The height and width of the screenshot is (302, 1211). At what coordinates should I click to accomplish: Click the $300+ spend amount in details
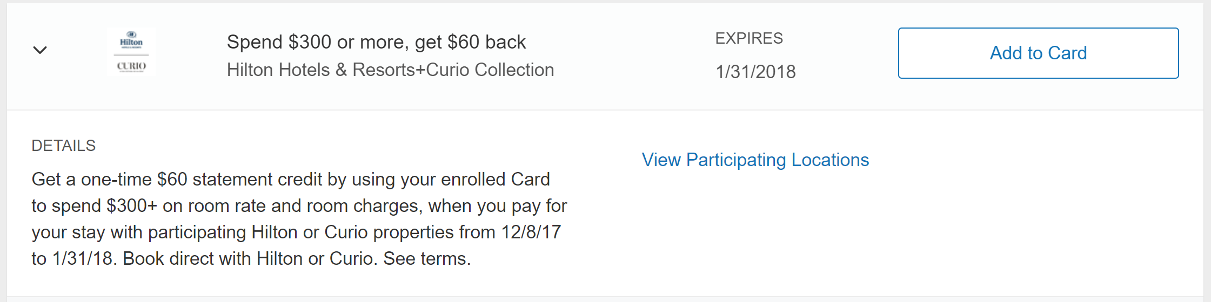(x=132, y=206)
